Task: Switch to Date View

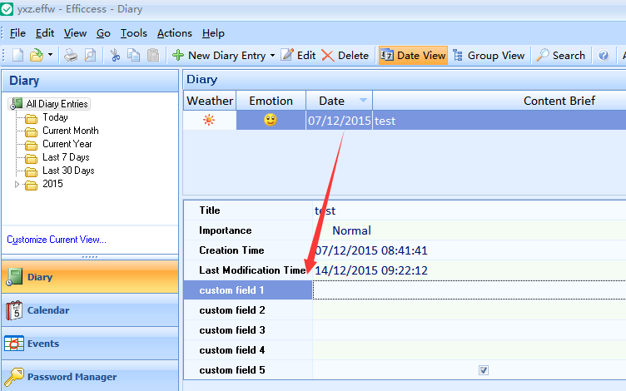Action: coord(413,56)
